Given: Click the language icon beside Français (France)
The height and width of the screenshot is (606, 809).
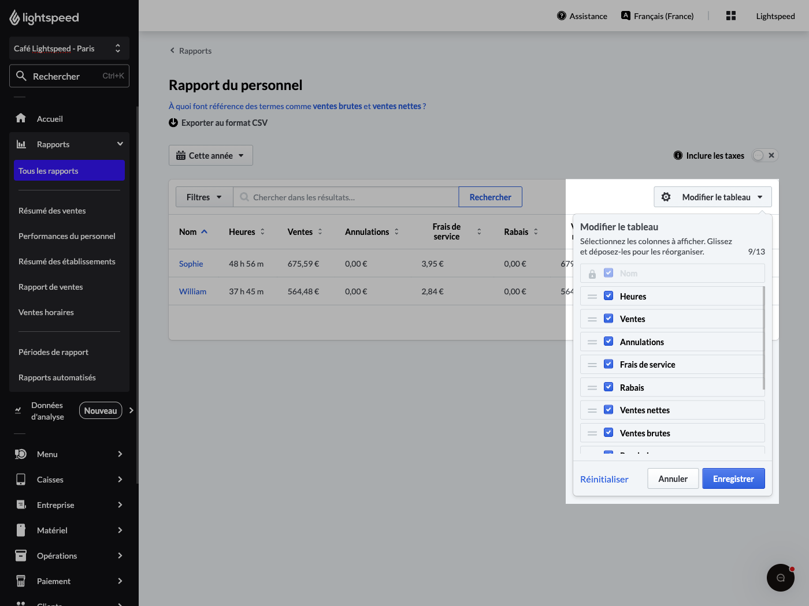Looking at the screenshot, I should pyautogui.click(x=626, y=16).
